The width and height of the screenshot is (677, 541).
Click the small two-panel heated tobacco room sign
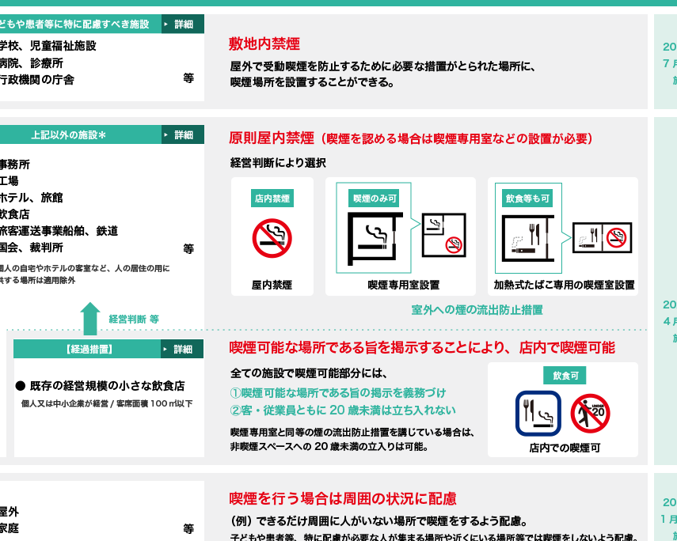pos(602,236)
